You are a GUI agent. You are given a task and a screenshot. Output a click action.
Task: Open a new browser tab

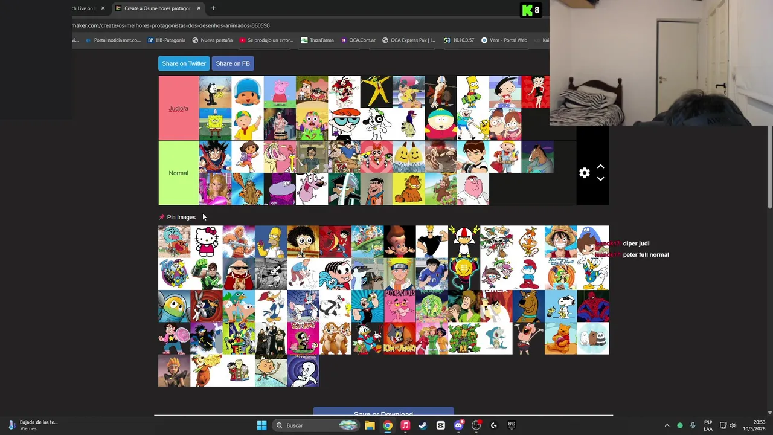point(213,8)
